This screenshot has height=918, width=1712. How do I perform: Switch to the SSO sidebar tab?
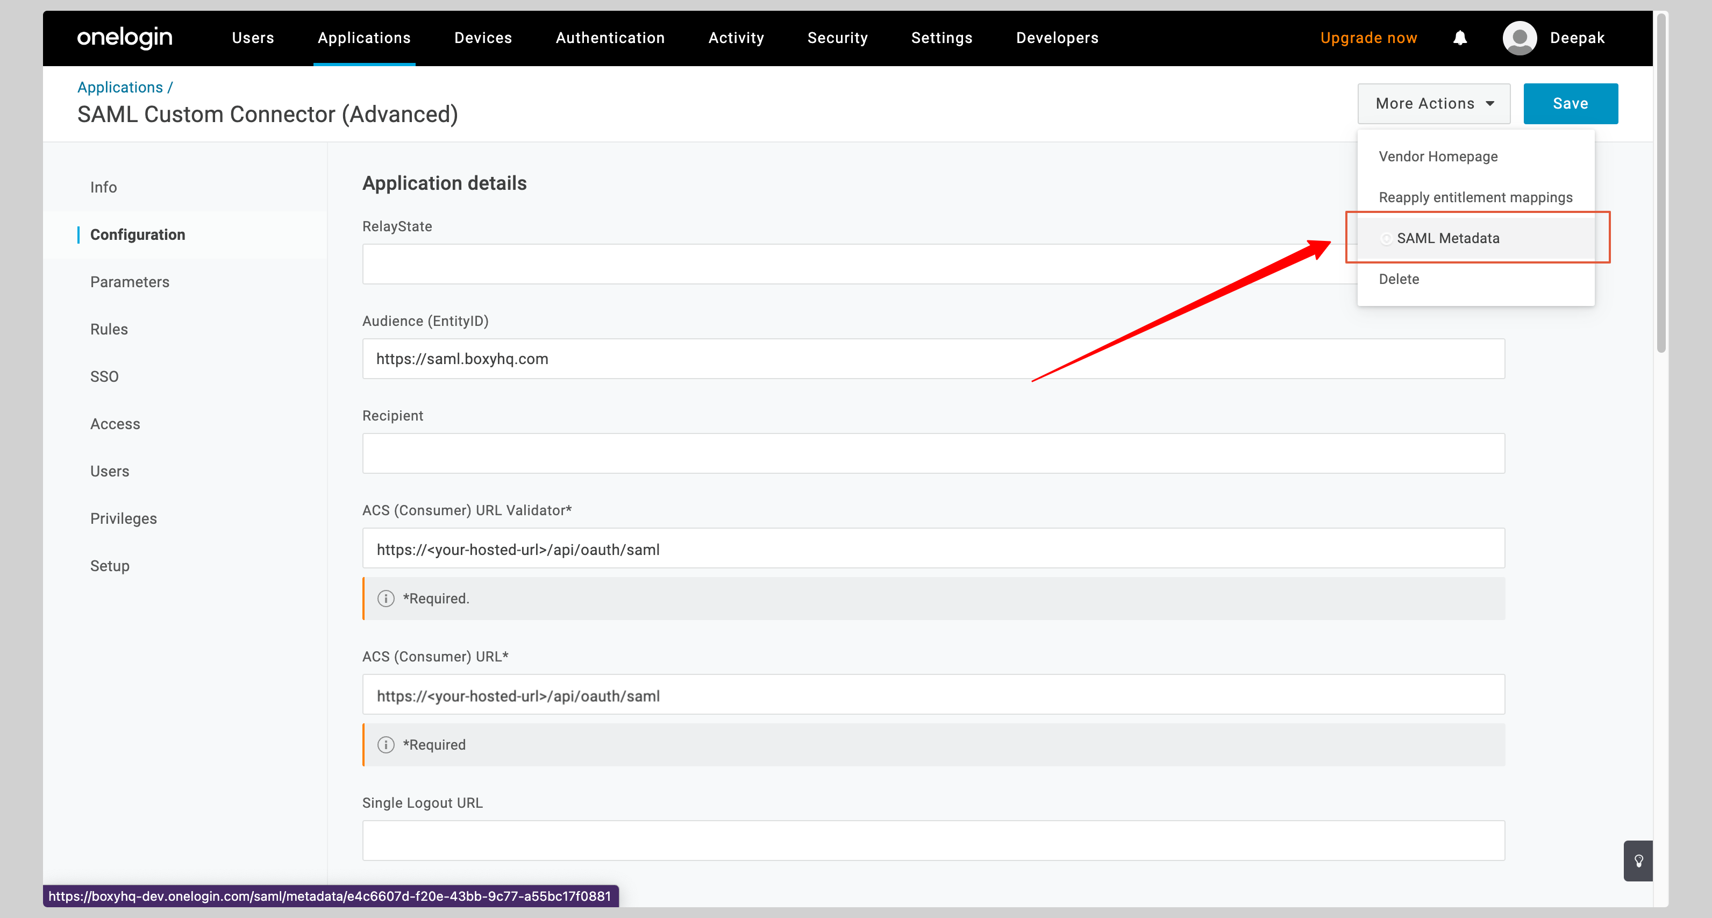click(104, 376)
